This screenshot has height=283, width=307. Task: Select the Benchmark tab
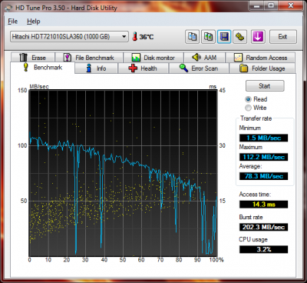[42, 68]
